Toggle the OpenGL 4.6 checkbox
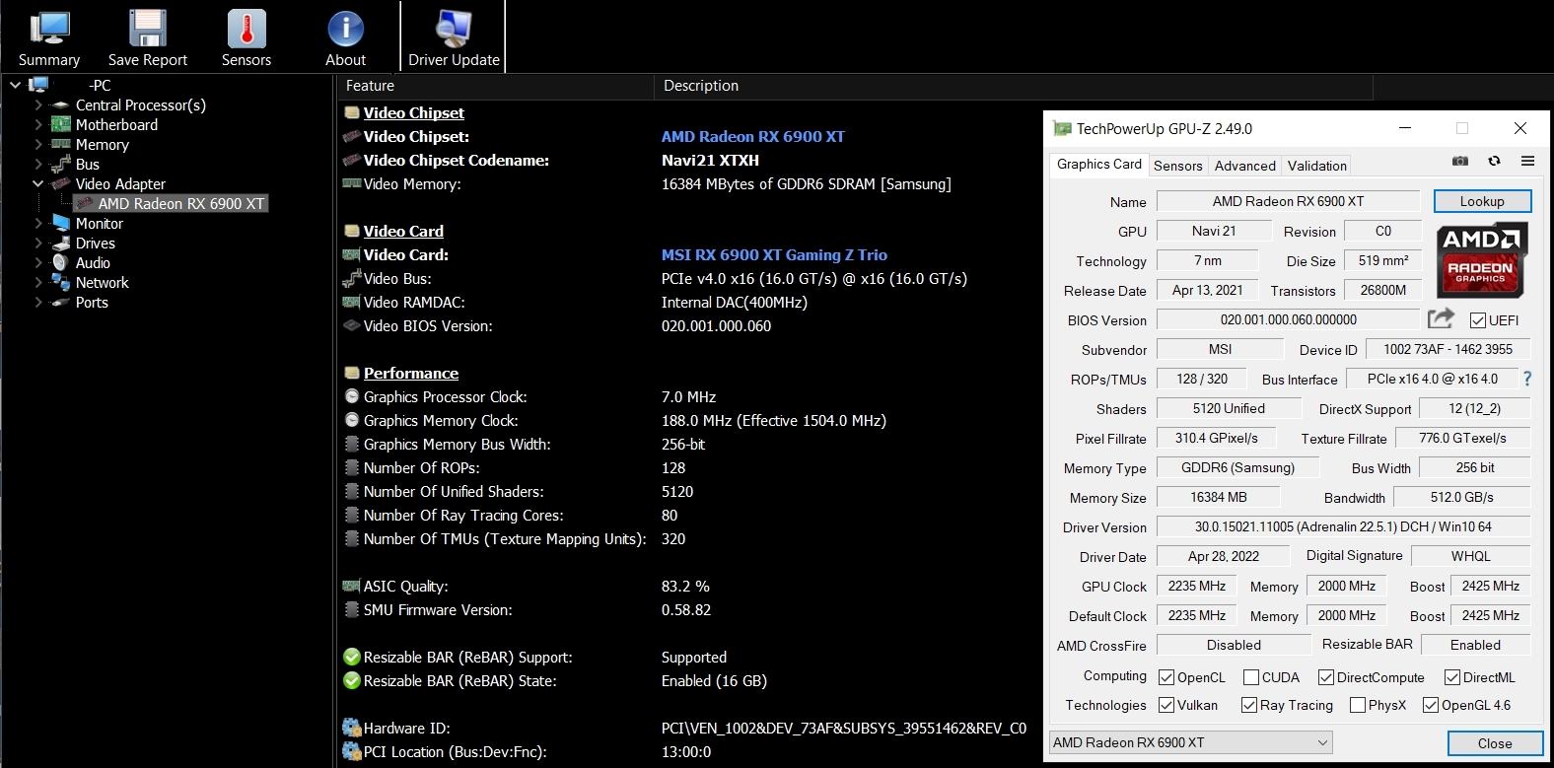1554x768 pixels. (1430, 705)
